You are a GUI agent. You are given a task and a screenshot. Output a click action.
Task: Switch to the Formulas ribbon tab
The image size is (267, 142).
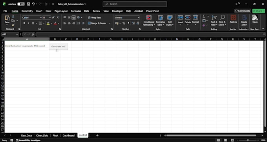point(76,11)
